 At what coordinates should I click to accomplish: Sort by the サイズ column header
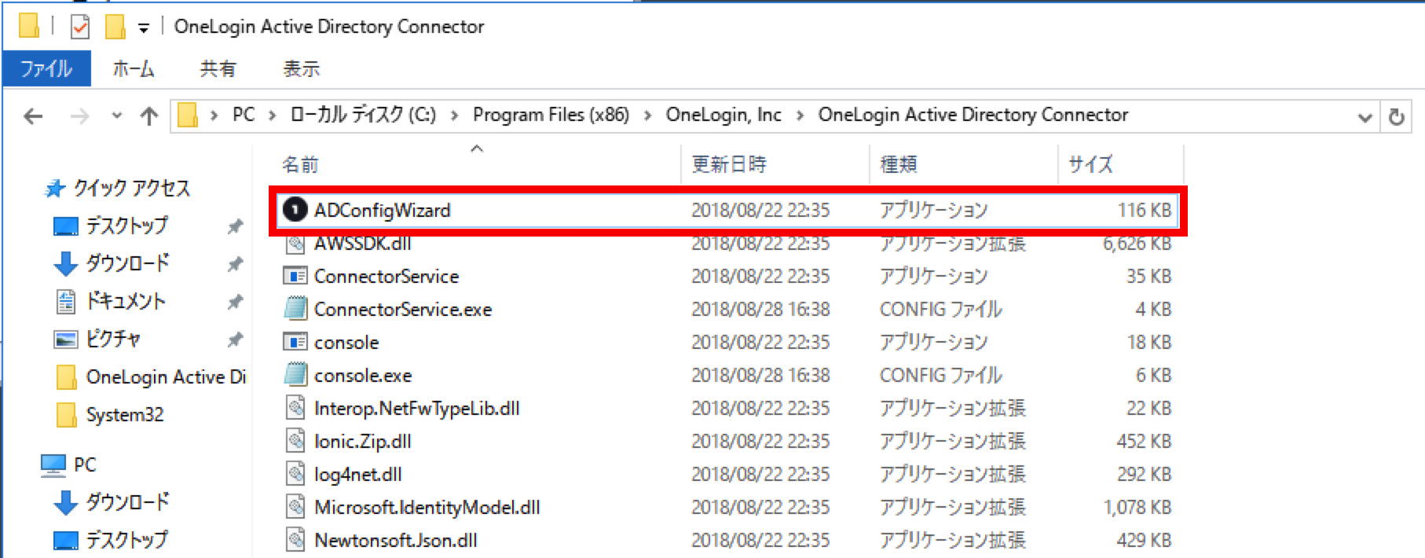[1090, 165]
